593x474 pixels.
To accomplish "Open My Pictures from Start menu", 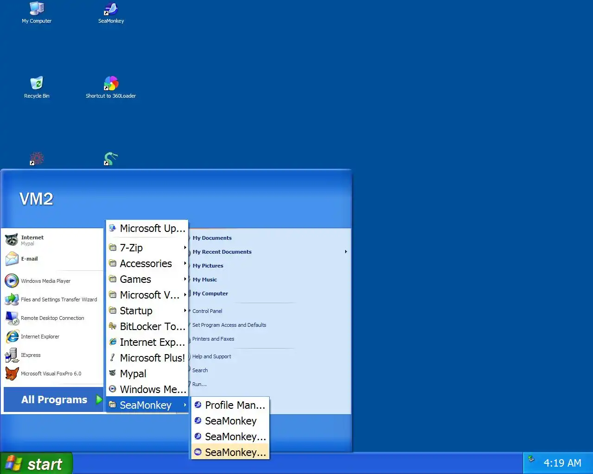I will point(208,266).
